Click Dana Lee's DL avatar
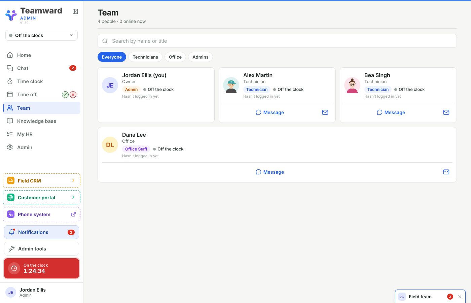Viewport: 471px width, 303px height. pos(110,145)
